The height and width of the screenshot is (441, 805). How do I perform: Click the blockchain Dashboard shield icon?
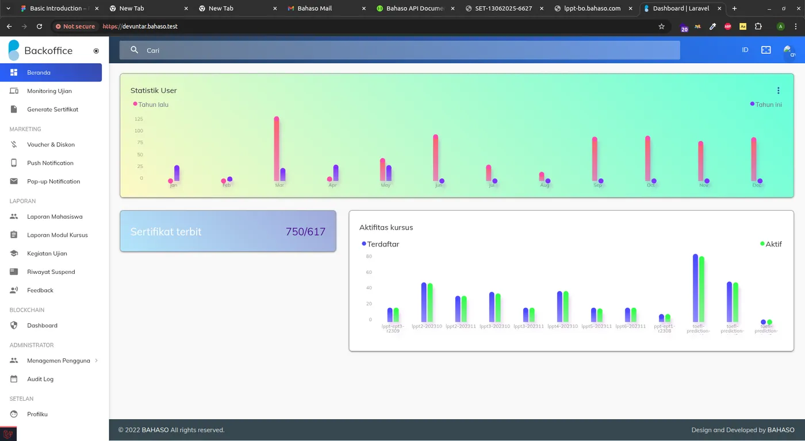pos(14,326)
